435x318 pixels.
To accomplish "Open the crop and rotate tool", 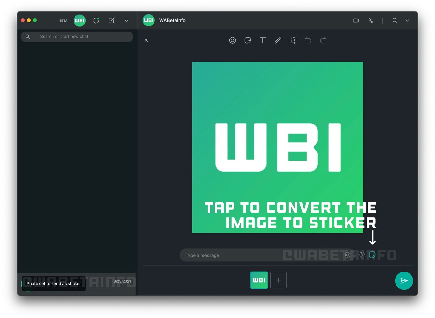I will 293,40.
